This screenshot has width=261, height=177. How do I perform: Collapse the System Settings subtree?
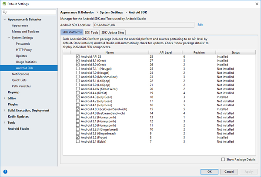click(x=9, y=38)
